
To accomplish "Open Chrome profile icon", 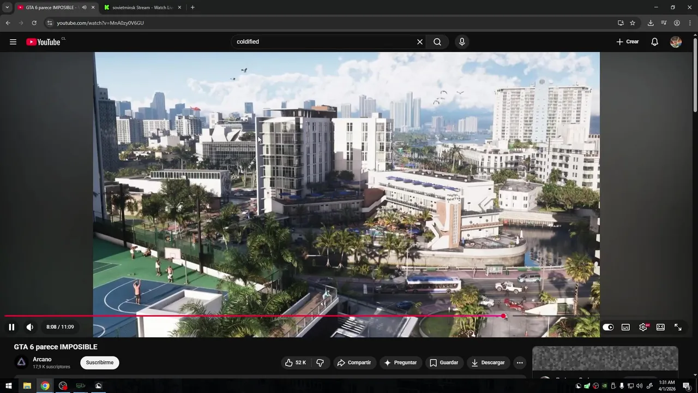I will point(677,23).
